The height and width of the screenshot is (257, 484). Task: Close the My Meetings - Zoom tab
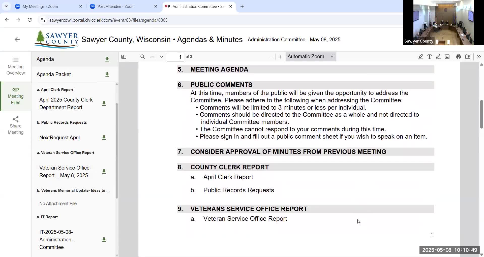tap(81, 6)
